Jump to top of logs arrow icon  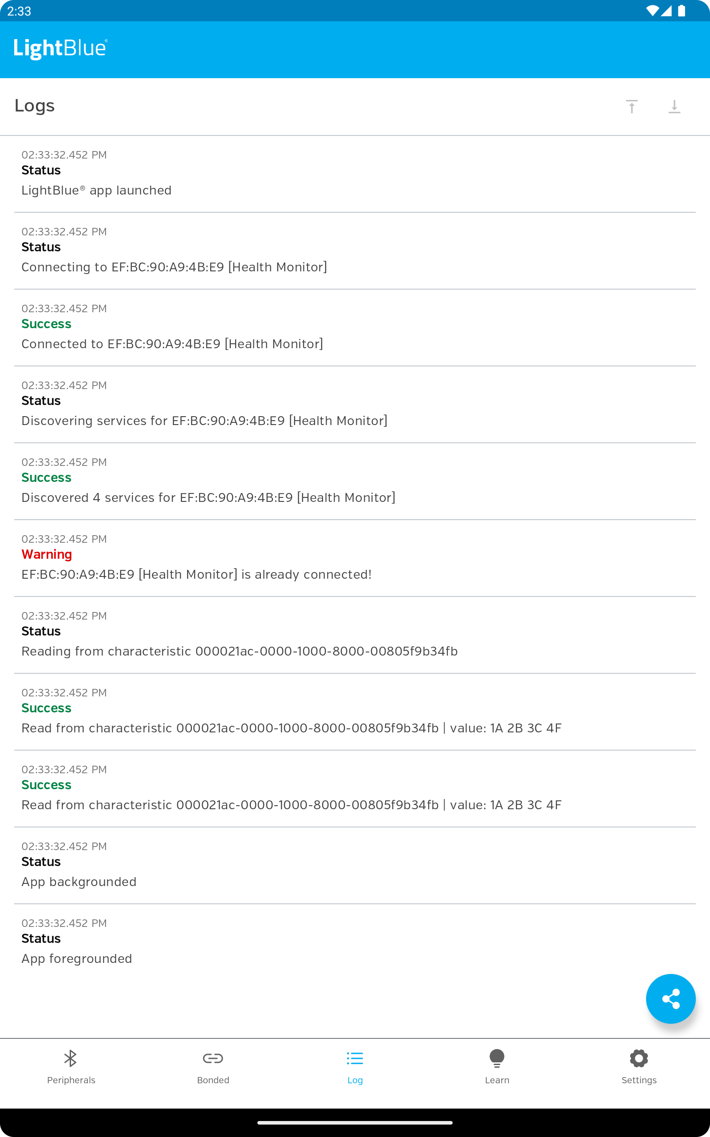click(x=631, y=107)
